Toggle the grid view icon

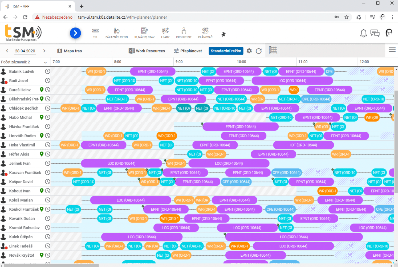[273, 50]
